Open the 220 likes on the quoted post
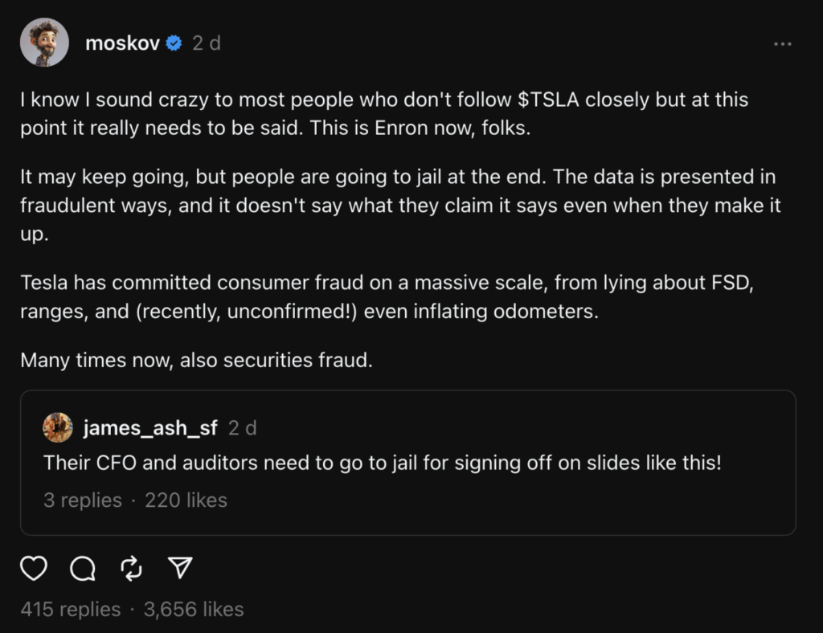823x633 pixels. click(186, 500)
